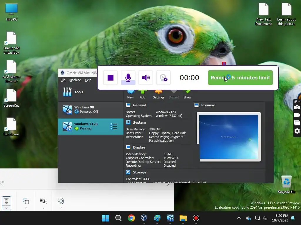Open the notification bell
This screenshot has height=225, width=301.
(293, 218)
